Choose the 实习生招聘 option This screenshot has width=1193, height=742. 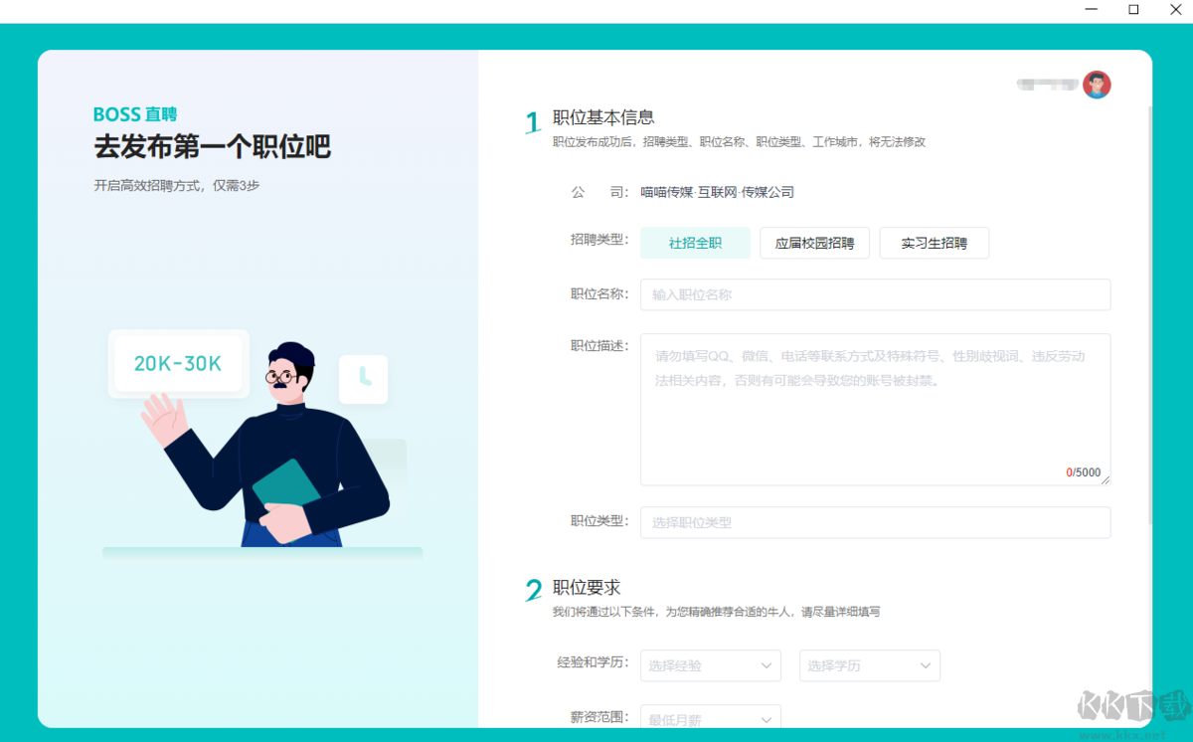(934, 242)
